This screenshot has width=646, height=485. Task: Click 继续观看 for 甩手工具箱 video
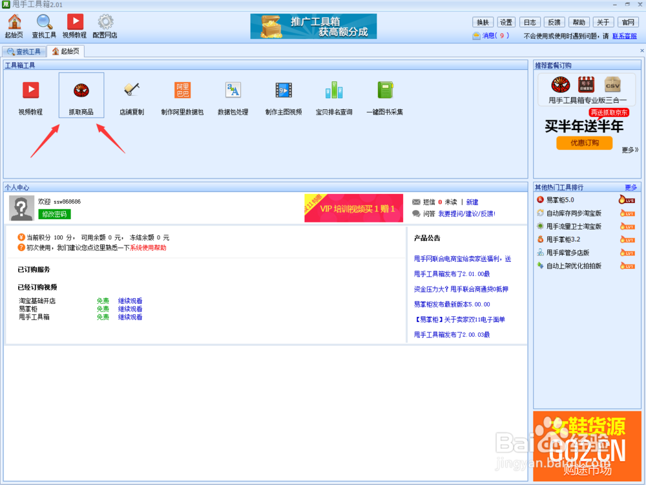130,317
